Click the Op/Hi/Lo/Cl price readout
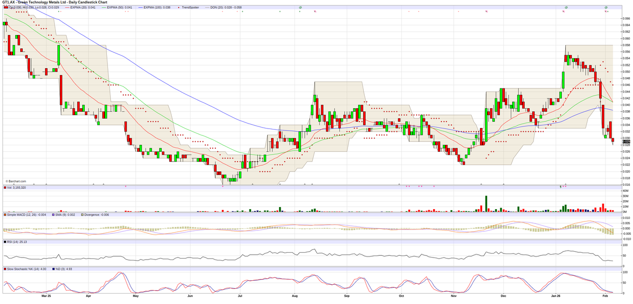The height and width of the screenshot is (304, 633). (x=34, y=7)
